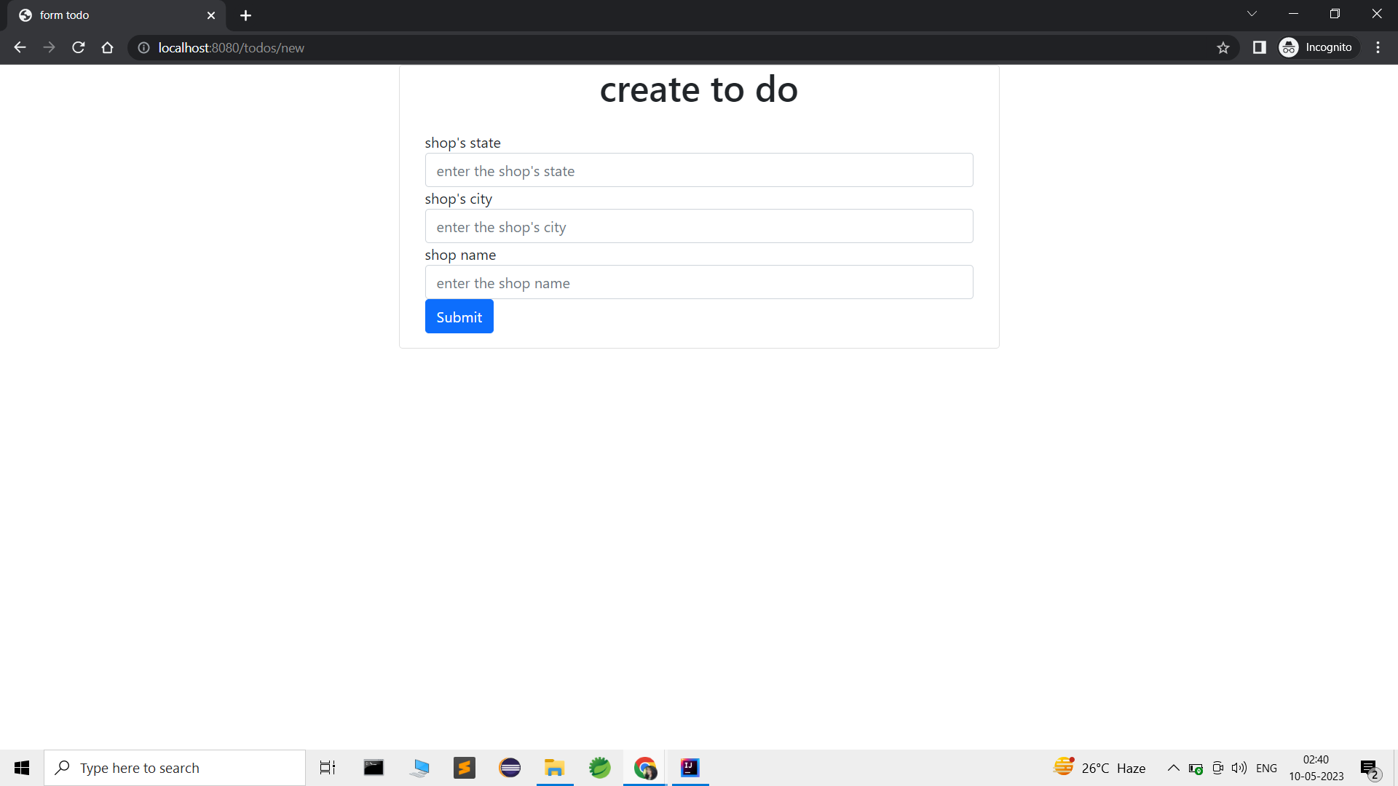Toggle Task View on the taskbar
1398x786 pixels.
[327, 767]
